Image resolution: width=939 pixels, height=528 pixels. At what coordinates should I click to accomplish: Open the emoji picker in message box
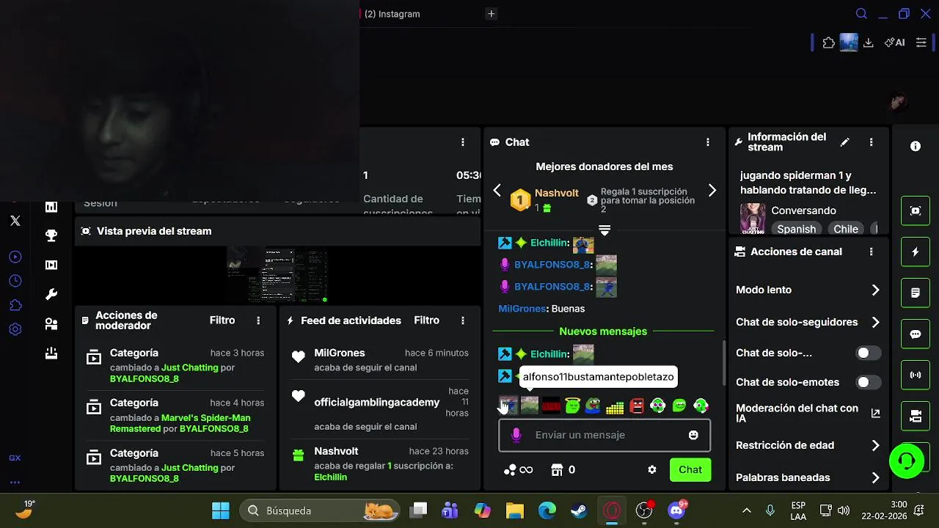pos(693,435)
